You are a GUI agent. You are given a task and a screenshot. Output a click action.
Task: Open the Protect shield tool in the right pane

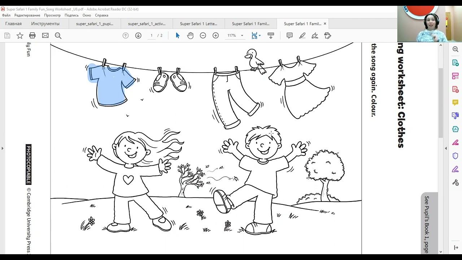[x=456, y=156]
